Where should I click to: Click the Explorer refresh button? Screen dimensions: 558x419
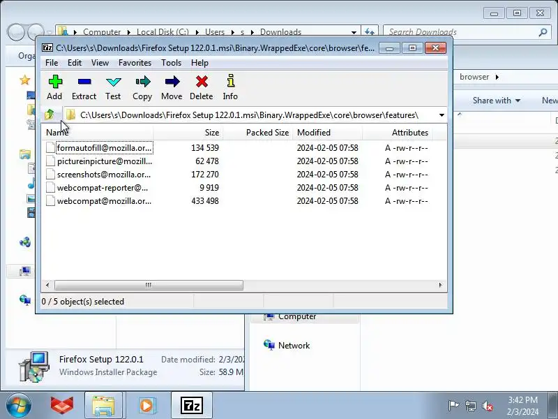[370, 32]
